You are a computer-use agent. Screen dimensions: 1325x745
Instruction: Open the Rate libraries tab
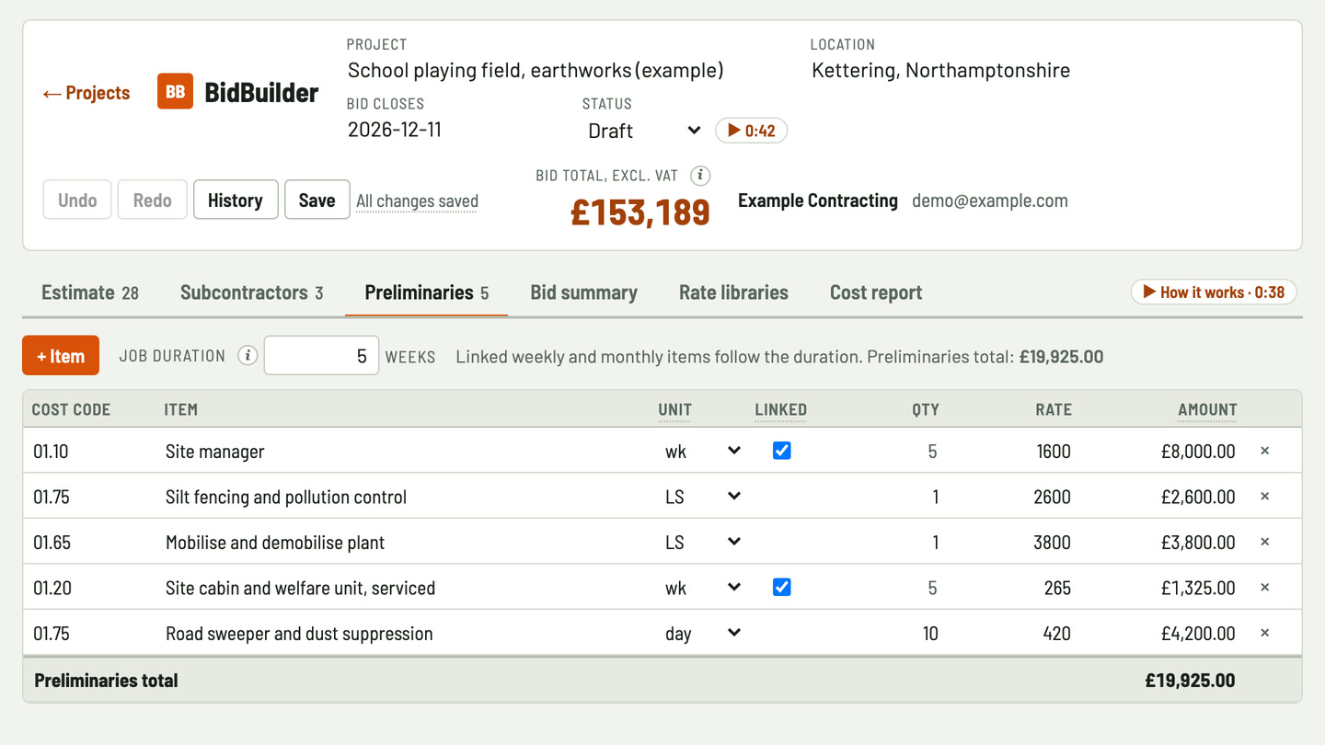point(733,292)
